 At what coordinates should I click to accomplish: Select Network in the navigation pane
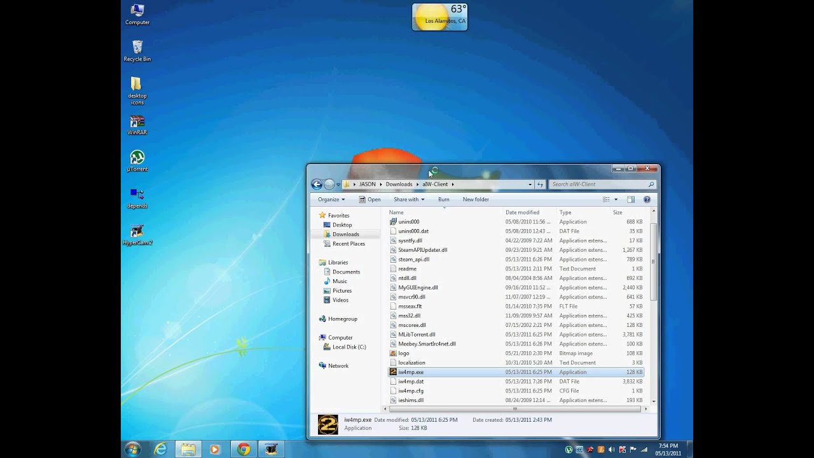click(338, 366)
